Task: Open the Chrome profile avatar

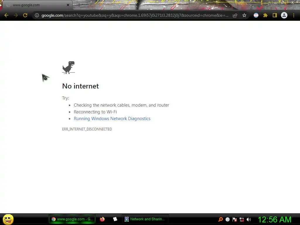Action: pyautogui.click(x=284, y=15)
